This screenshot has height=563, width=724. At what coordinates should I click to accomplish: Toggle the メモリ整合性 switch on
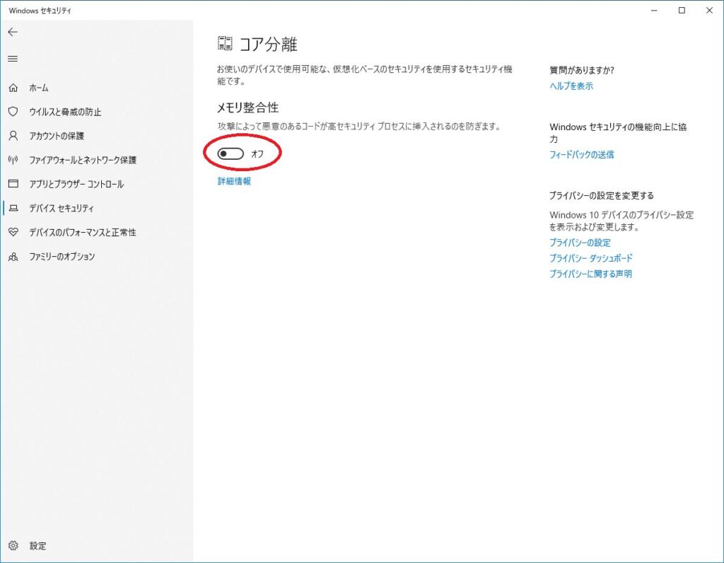click(230, 153)
